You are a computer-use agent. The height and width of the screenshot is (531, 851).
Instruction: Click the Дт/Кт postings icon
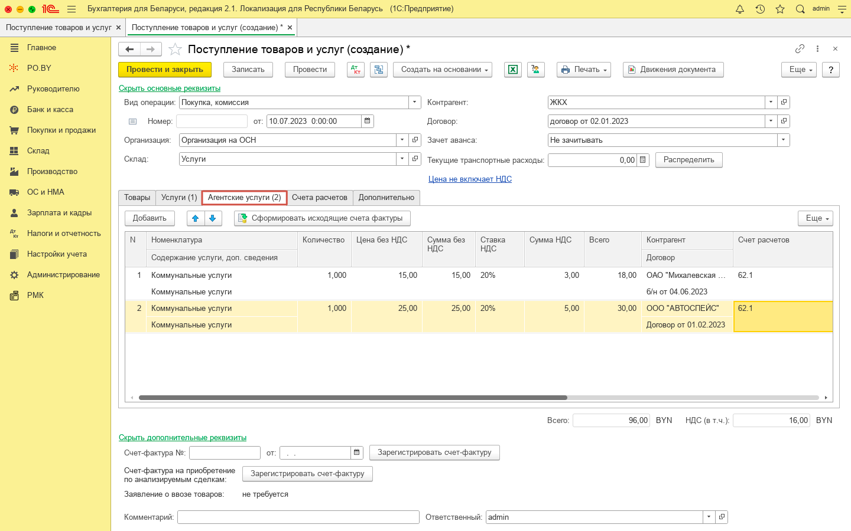click(x=355, y=70)
